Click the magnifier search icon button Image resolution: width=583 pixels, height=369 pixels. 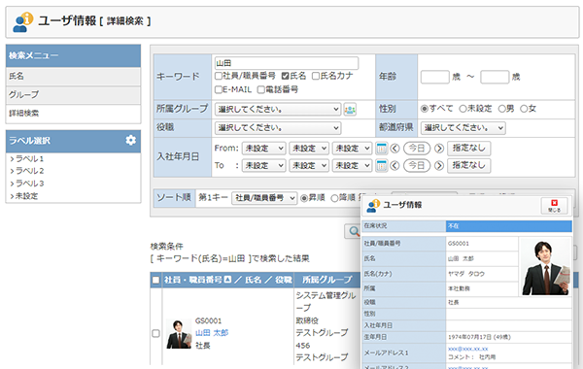(353, 231)
